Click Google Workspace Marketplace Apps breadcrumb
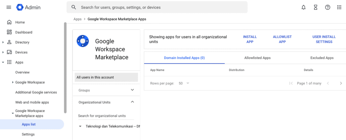Viewport: 346px width, 140px height. [117, 19]
